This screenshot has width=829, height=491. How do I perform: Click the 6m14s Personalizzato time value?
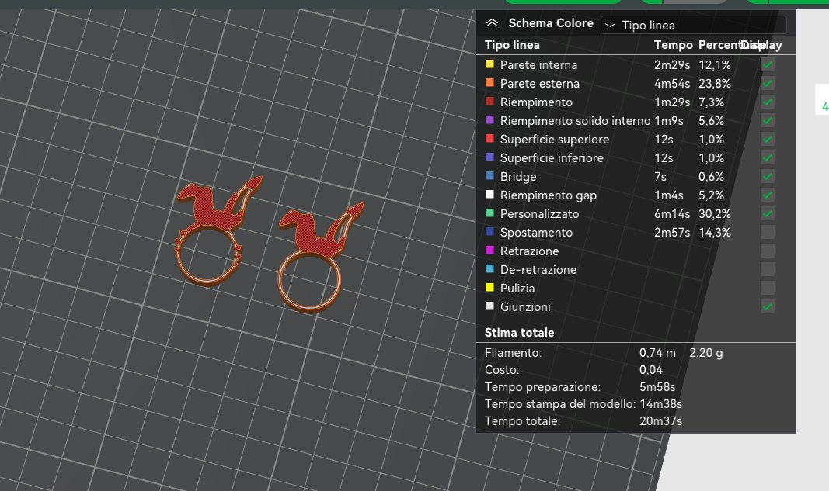[672, 214]
